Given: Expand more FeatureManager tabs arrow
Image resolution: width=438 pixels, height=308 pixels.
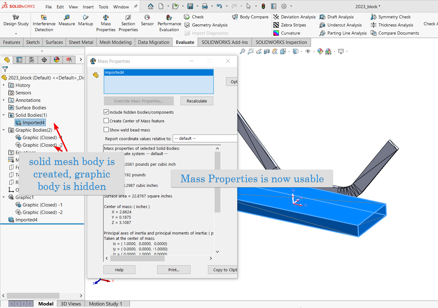Looking at the screenshot, I should pyautogui.click(x=81, y=60).
